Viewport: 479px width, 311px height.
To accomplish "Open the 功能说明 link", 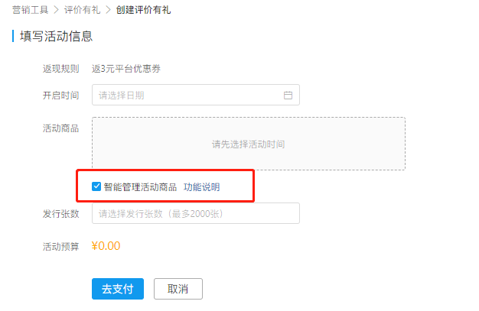I will (x=201, y=186).
